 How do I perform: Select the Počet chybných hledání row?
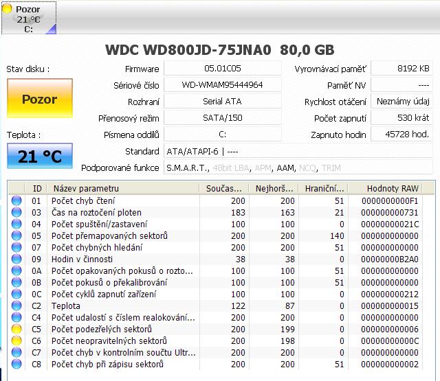(x=215, y=247)
